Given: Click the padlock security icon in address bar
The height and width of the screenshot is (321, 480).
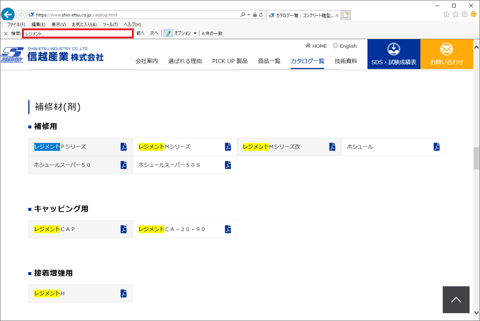Looking at the screenshot, I should click(x=255, y=15).
